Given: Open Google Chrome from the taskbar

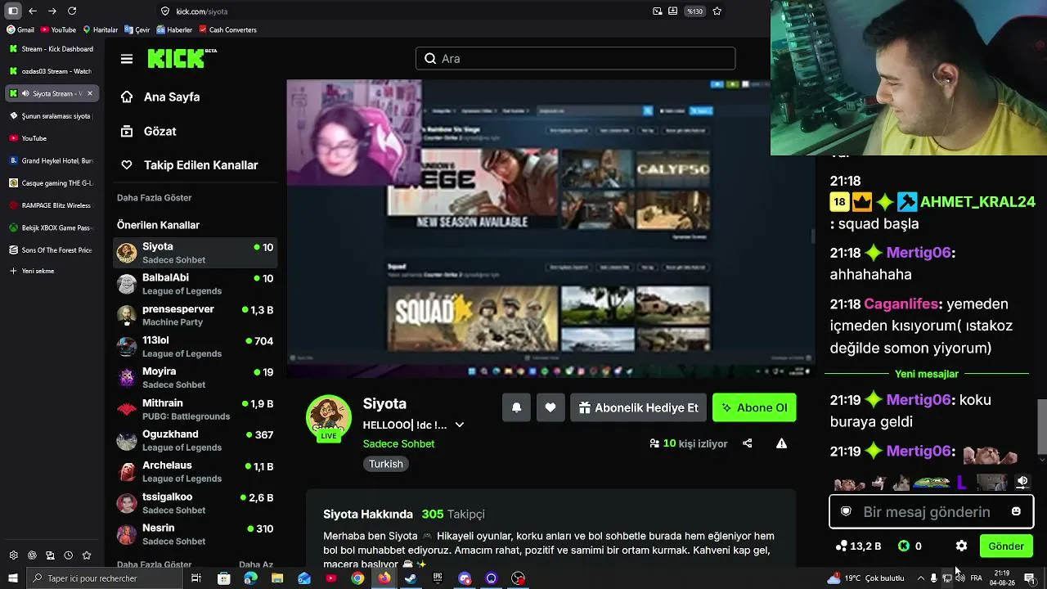Looking at the screenshot, I should pyautogui.click(x=357, y=578).
